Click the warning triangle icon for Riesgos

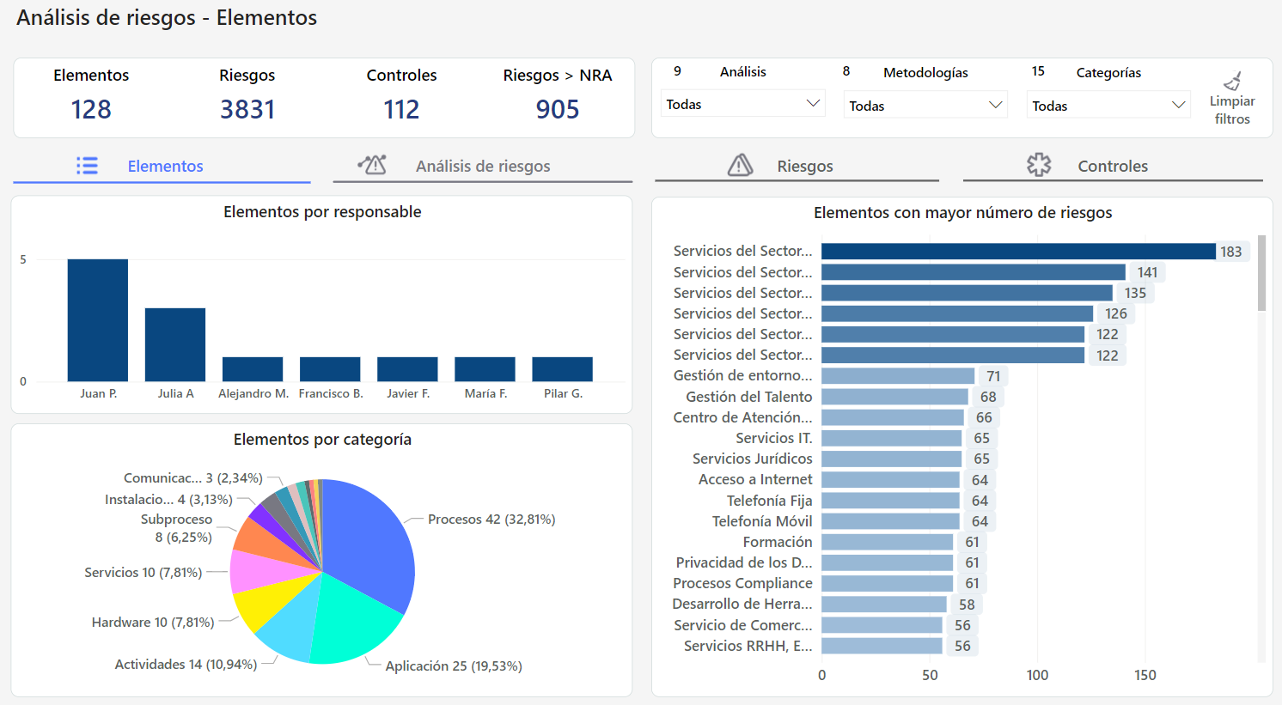tap(740, 165)
